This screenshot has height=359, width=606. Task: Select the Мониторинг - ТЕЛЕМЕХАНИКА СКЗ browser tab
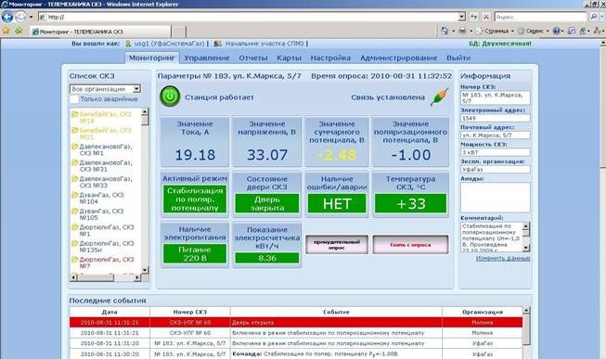point(100,32)
